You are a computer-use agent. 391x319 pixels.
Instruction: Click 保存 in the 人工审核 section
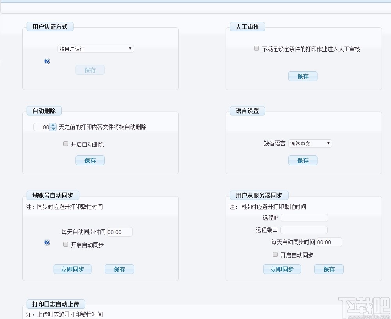pyautogui.click(x=303, y=76)
